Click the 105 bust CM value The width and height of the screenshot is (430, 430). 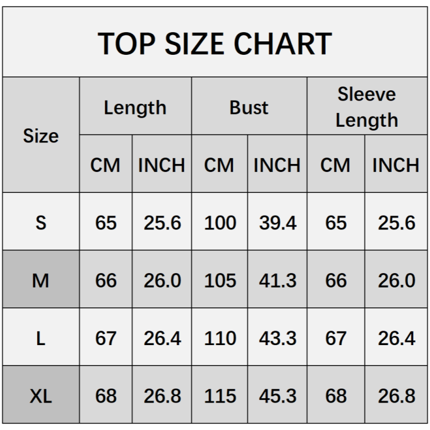(220, 280)
